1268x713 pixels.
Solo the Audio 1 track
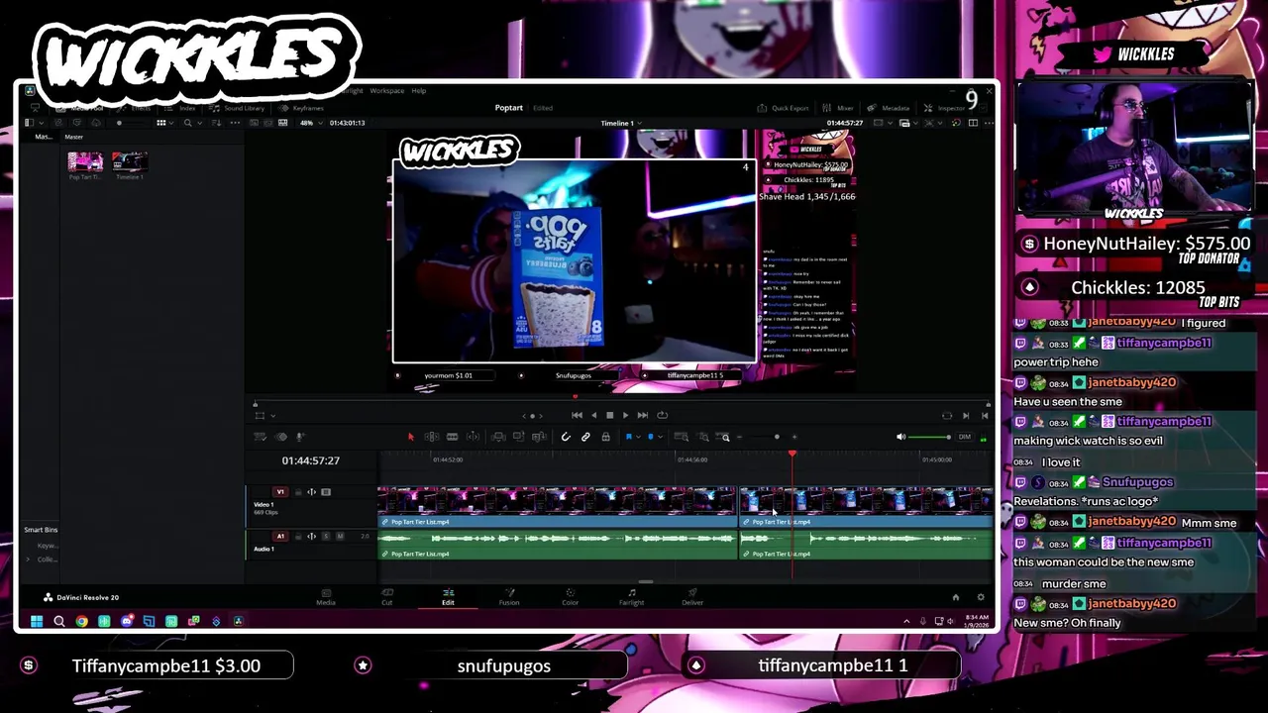(x=326, y=537)
